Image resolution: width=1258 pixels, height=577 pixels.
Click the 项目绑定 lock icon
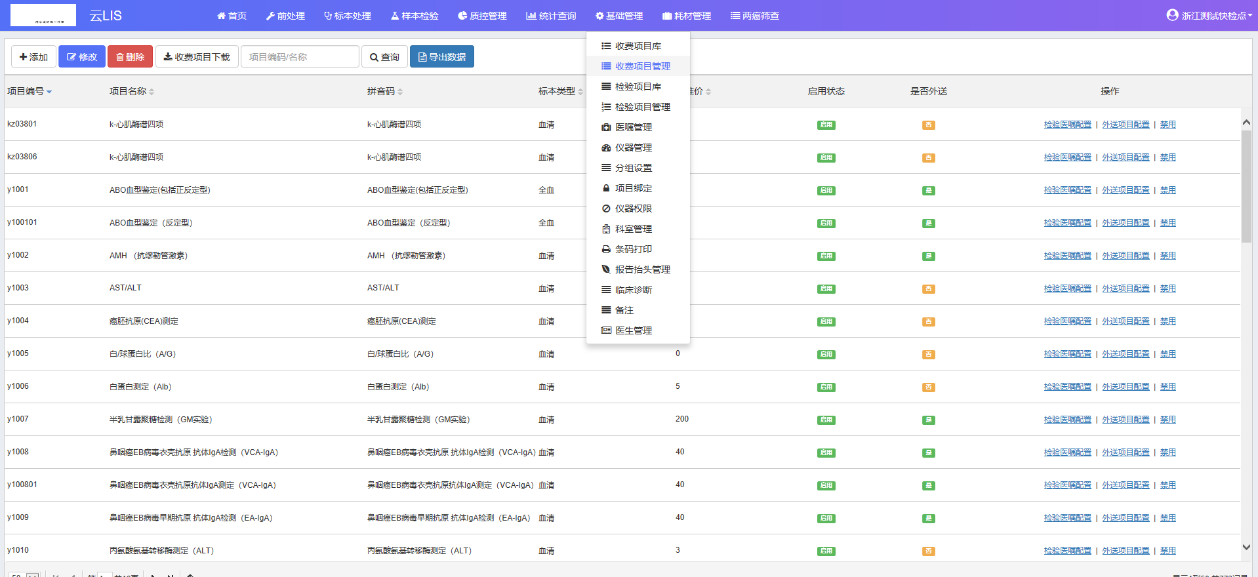point(606,188)
